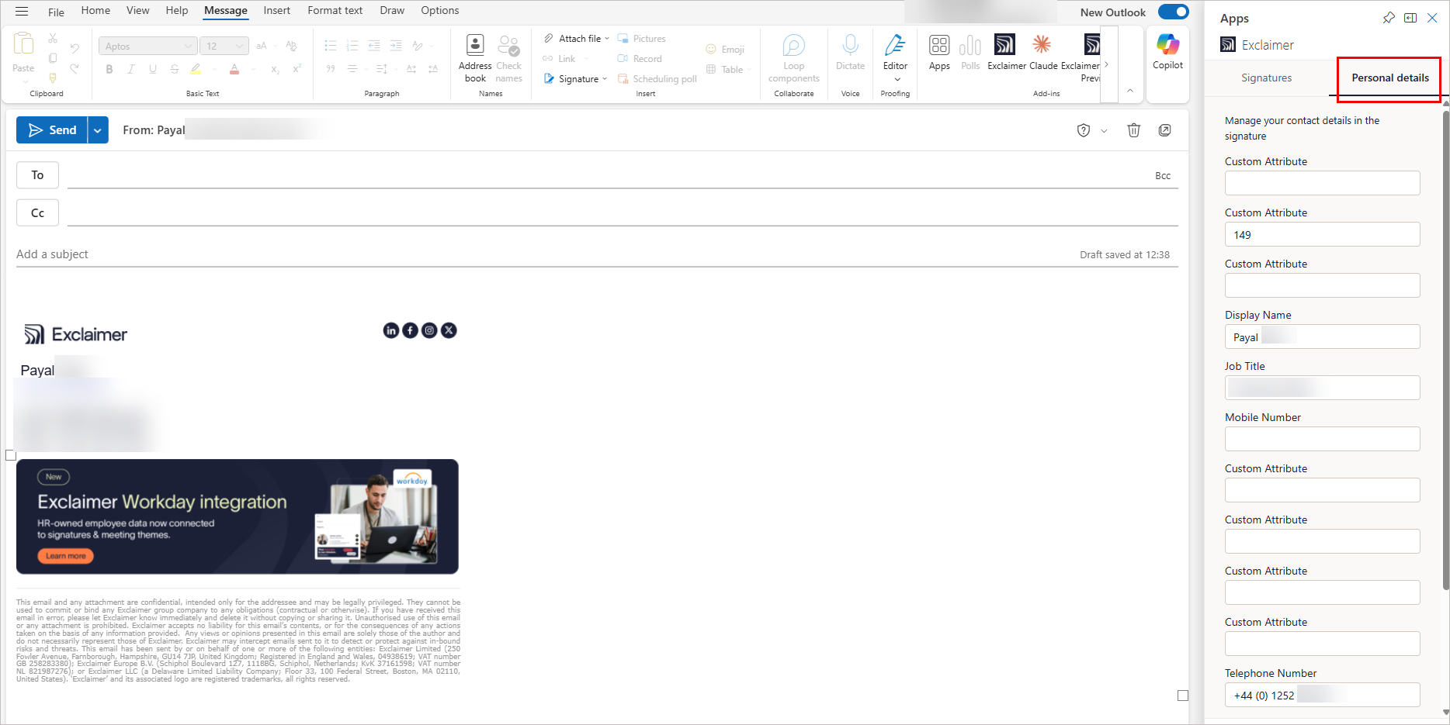
Task: Open the Editor proofing tool
Action: (895, 53)
